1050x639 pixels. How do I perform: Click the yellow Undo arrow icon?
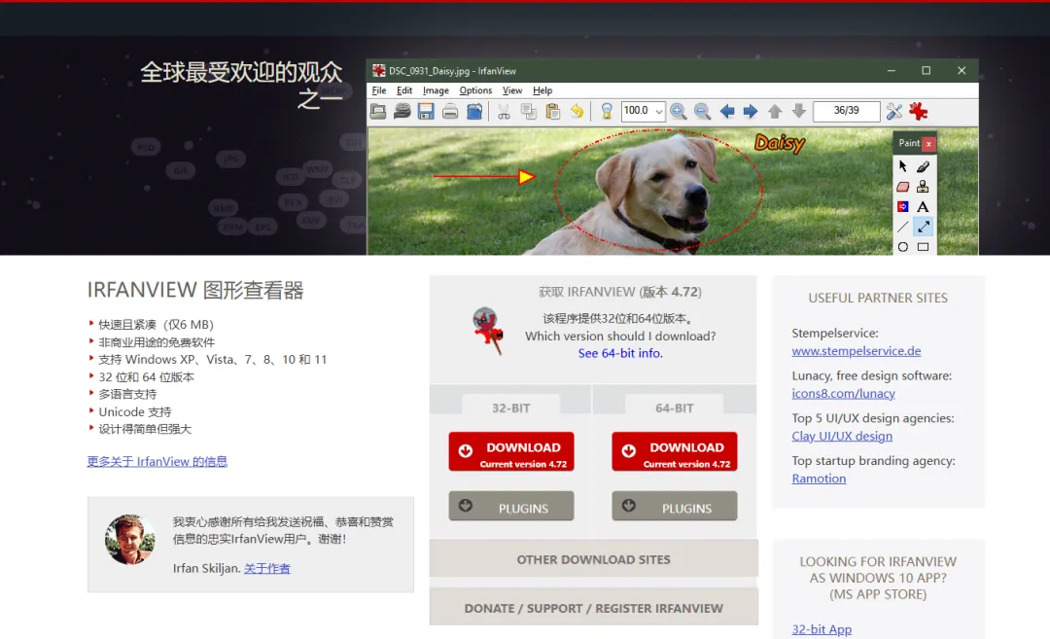(x=577, y=111)
